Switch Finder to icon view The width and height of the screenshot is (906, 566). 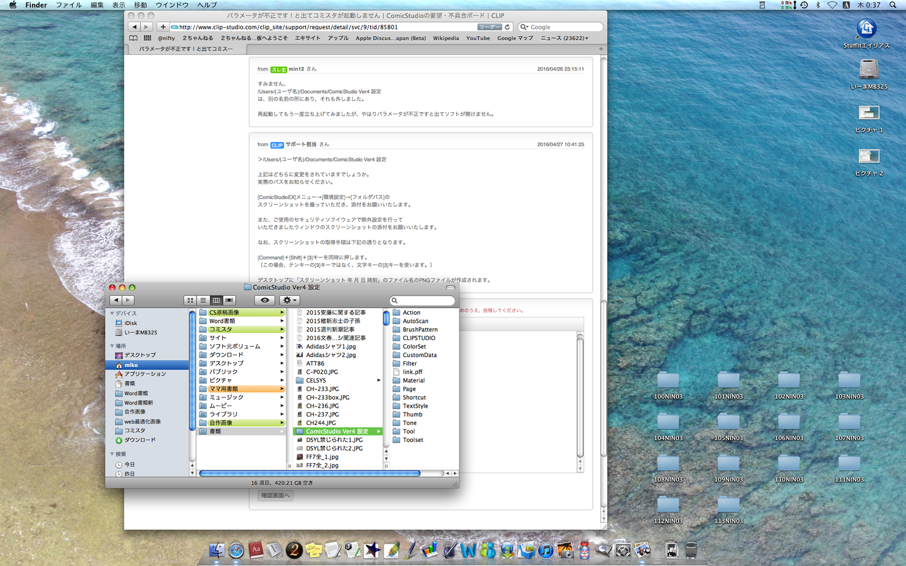[190, 300]
